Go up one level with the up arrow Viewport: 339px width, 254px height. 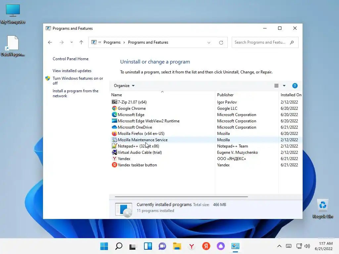click(81, 42)
